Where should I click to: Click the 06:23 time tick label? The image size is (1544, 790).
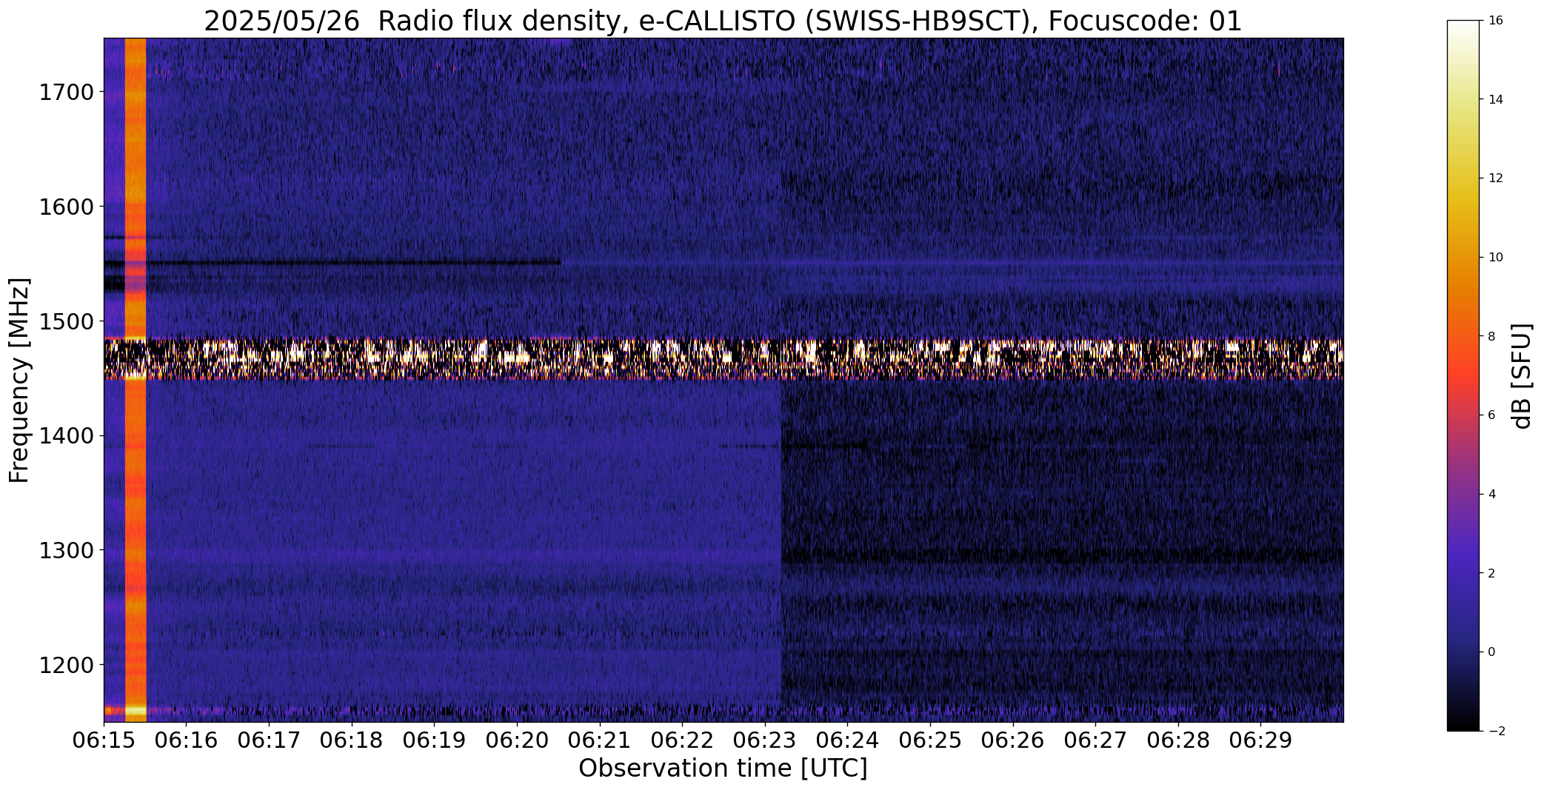[765, 740]
